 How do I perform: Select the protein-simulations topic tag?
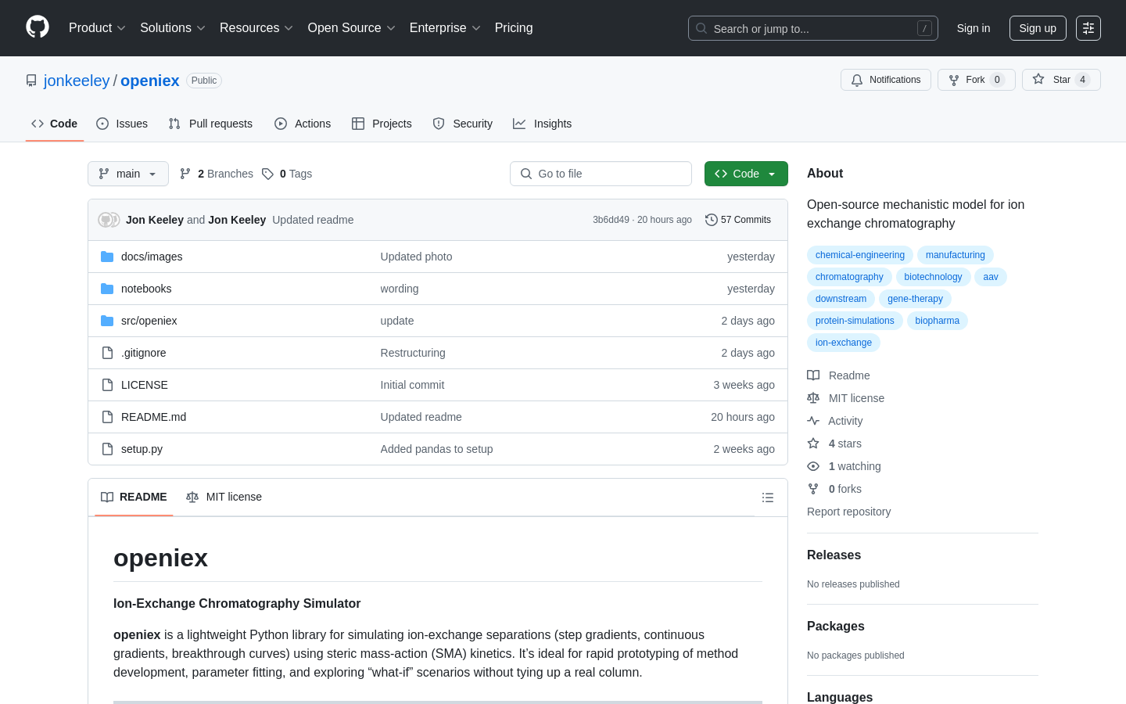[x=855, y=321]
